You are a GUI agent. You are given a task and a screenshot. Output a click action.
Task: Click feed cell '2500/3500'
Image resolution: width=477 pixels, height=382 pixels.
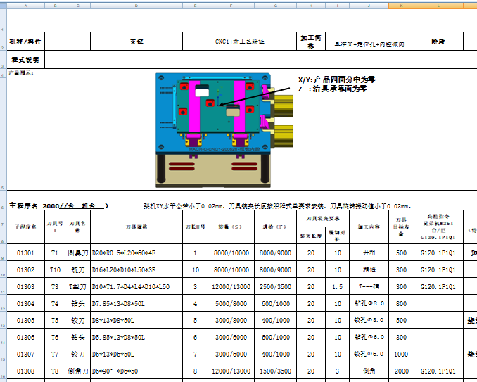point(275,286)
